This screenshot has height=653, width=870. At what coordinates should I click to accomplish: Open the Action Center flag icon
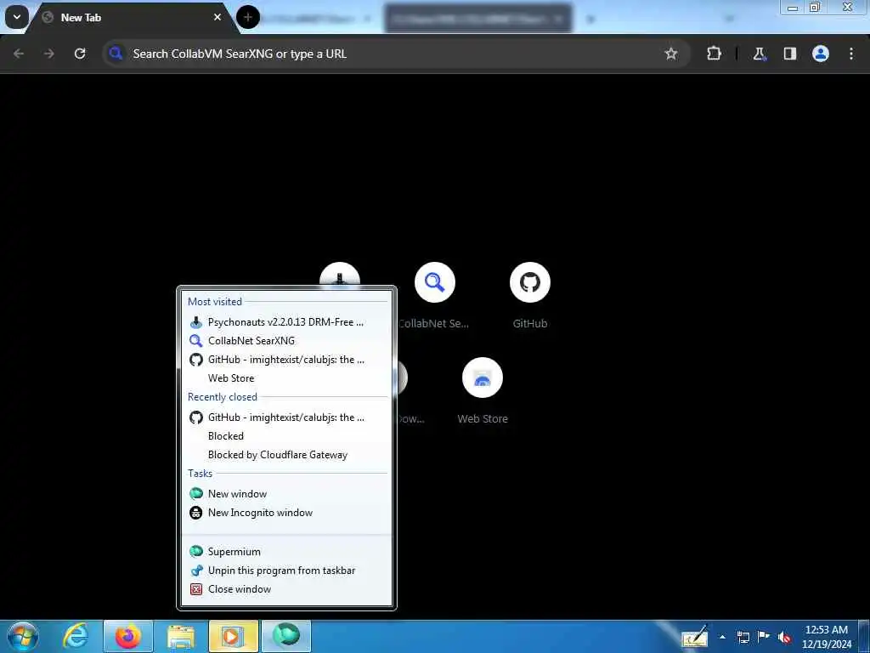click(x=764, y=637)
